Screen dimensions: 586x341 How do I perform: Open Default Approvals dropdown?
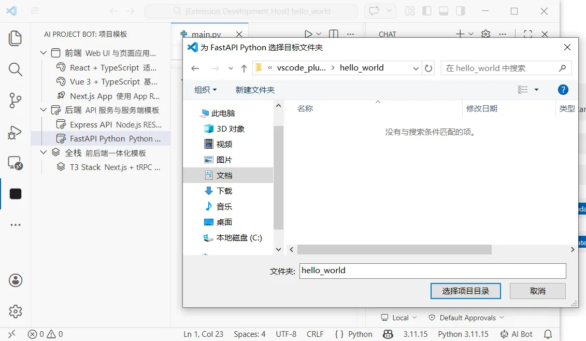466,318
